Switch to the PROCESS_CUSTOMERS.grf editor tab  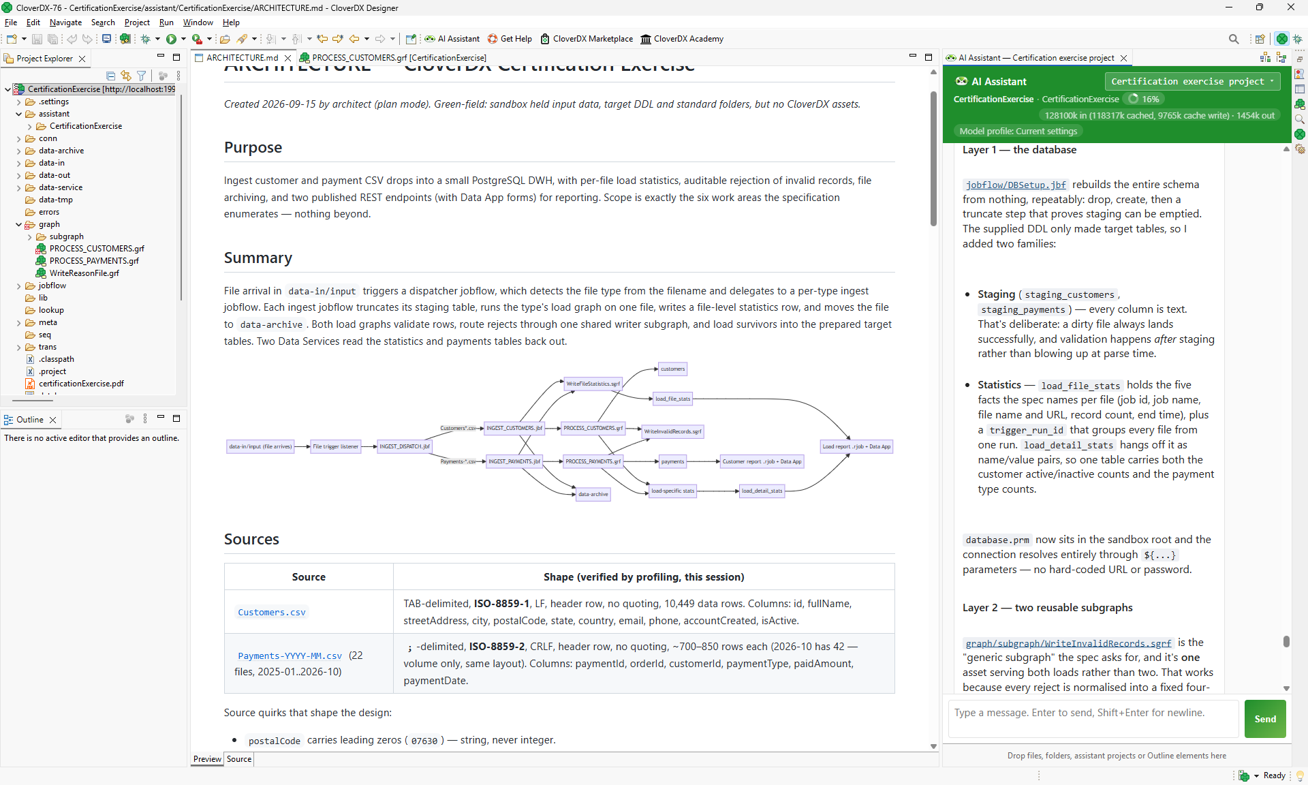[393, 58]
